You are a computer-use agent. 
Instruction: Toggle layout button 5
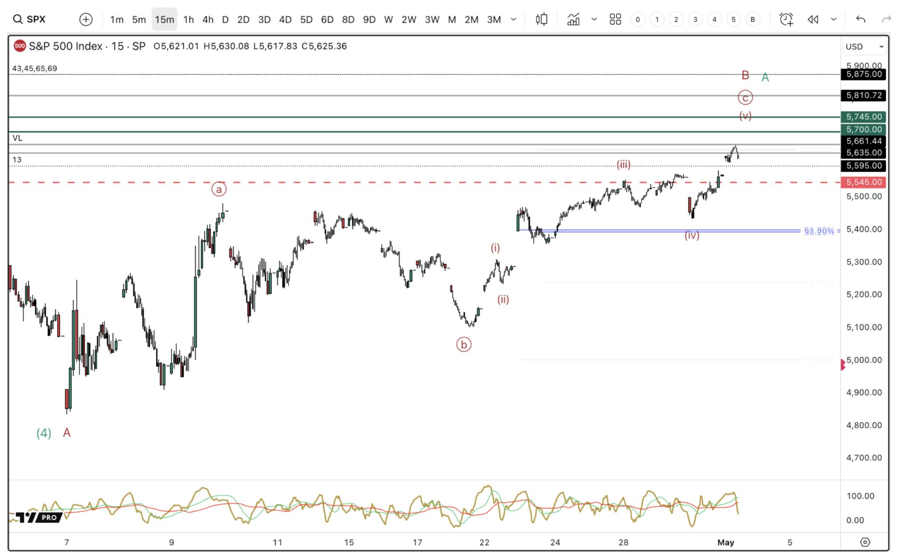[x=734, y=19]
